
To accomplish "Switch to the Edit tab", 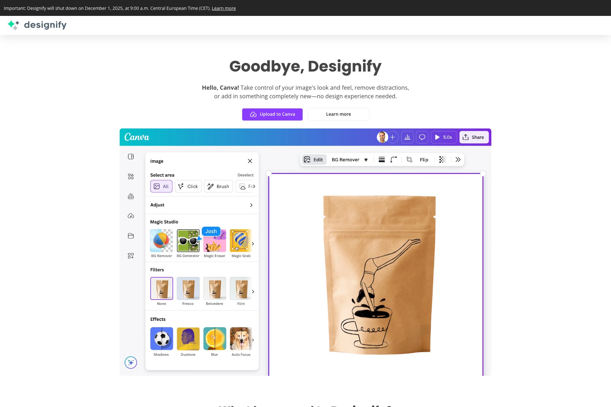I will 314,160.
